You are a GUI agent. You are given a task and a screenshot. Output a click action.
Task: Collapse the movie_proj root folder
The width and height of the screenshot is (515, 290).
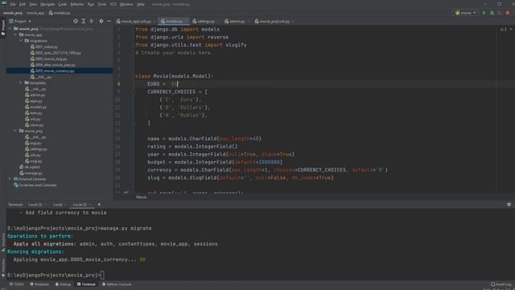(x=10, y=29)
